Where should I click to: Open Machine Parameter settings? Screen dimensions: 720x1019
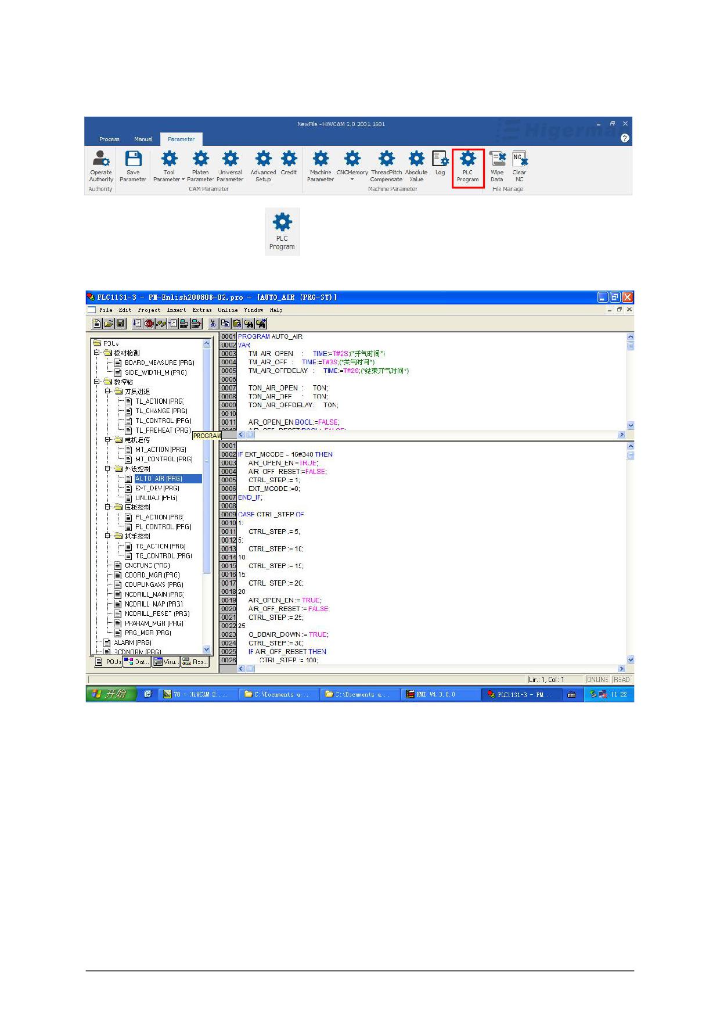[321, 167]
